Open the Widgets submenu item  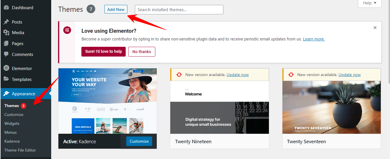[12, 123]
